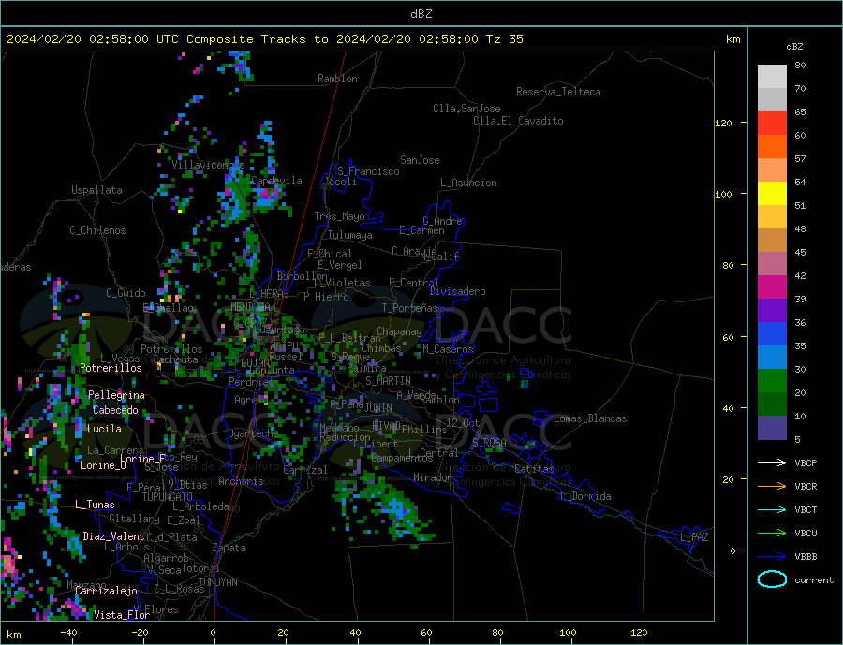Click the JUNIN map label
The height and width of the screenshot is (645, 843).
tap(378, 408)
